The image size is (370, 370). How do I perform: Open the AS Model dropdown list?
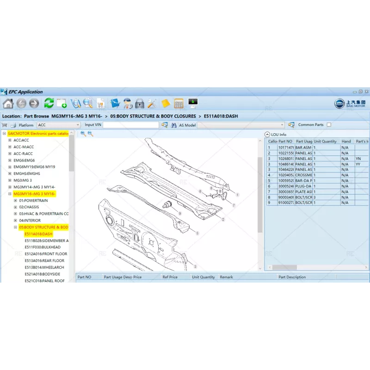tap(283, 124)
